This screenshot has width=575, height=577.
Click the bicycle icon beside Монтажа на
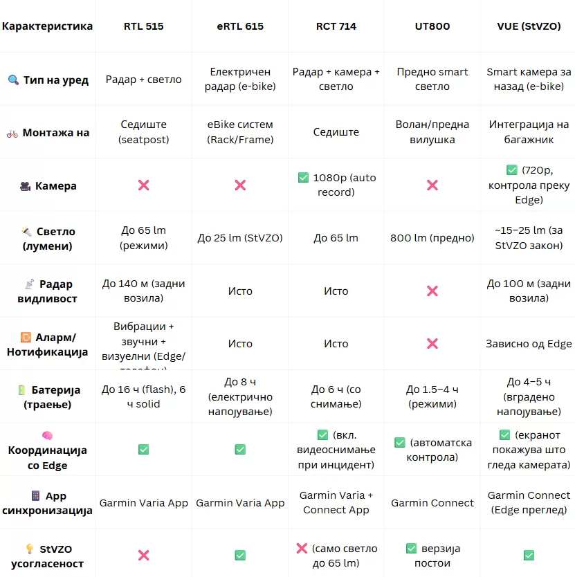coord(12,134)
